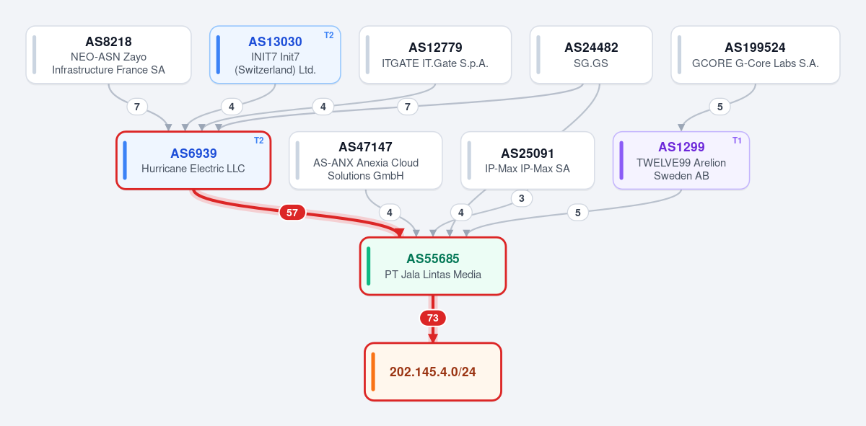
Task: Click the 3 edge label near AS25091
Action: pyautogui.click(x=522, y=198)
